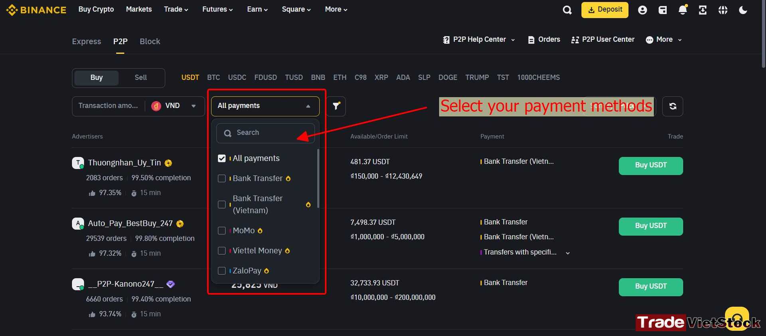Viewport: 766px width, 336px height.
Task: Click the Binance logo
Action: [x=36, y=10]
